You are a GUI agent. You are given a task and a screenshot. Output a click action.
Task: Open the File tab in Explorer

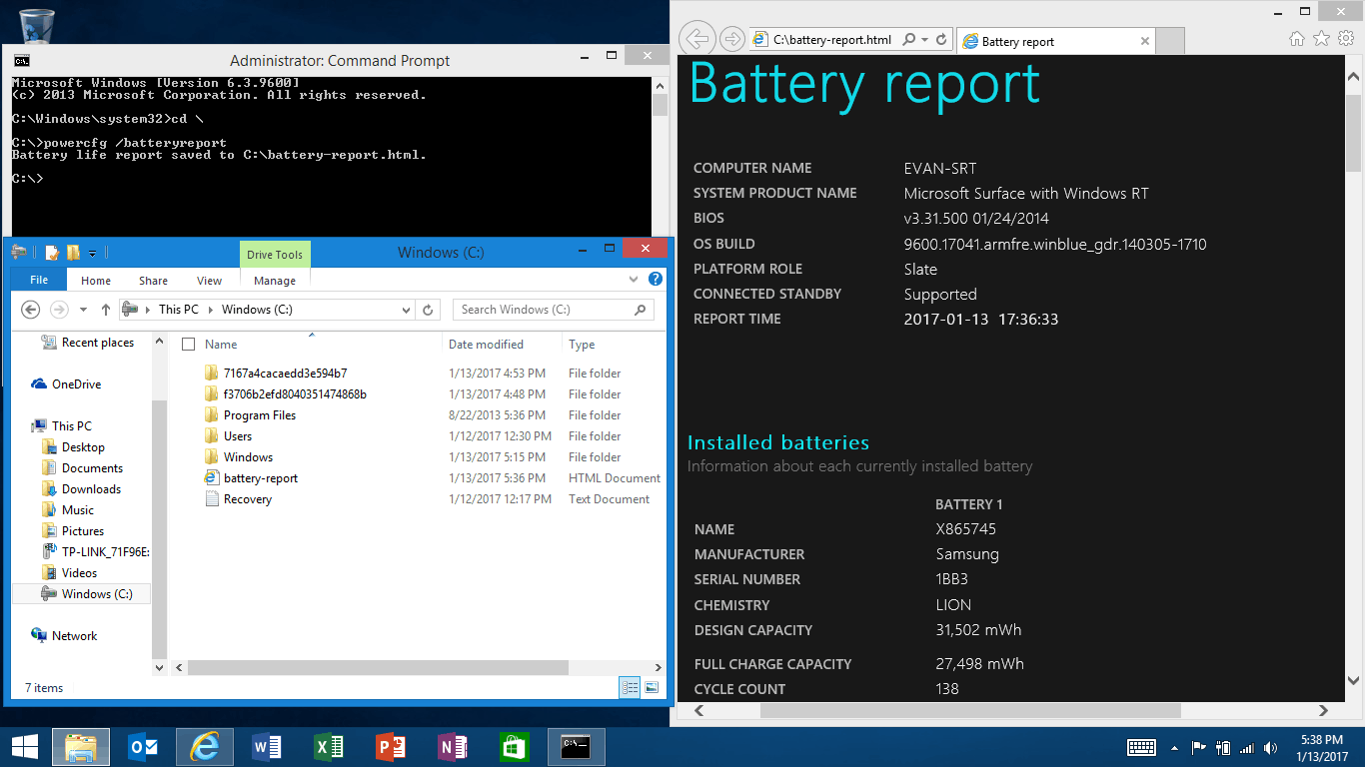39,281
